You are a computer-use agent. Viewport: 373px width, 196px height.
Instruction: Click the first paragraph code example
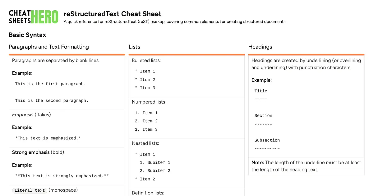50,84
